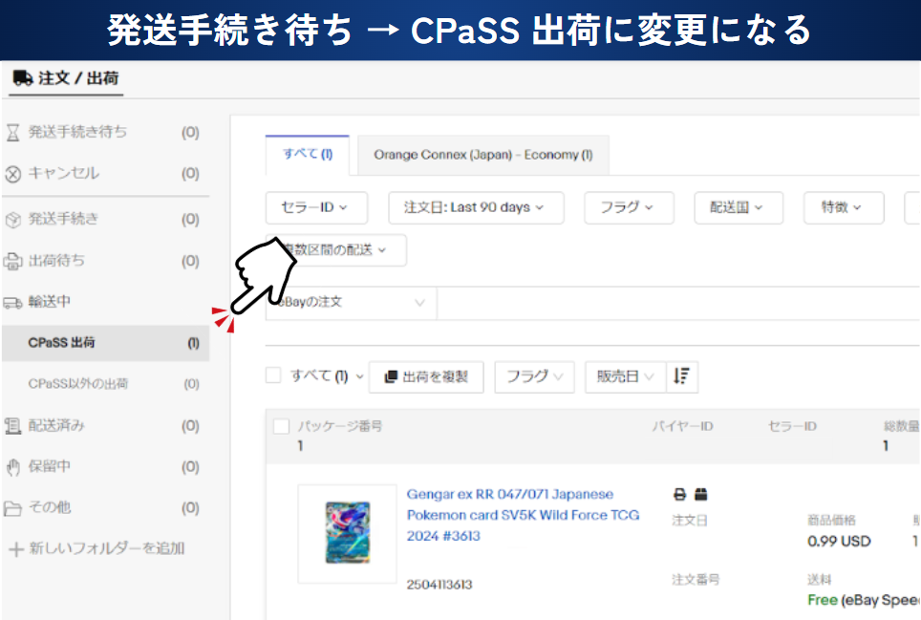Click the キャンセル cancel circle icon
Screen dimensions: 921x620
[12, 174]
